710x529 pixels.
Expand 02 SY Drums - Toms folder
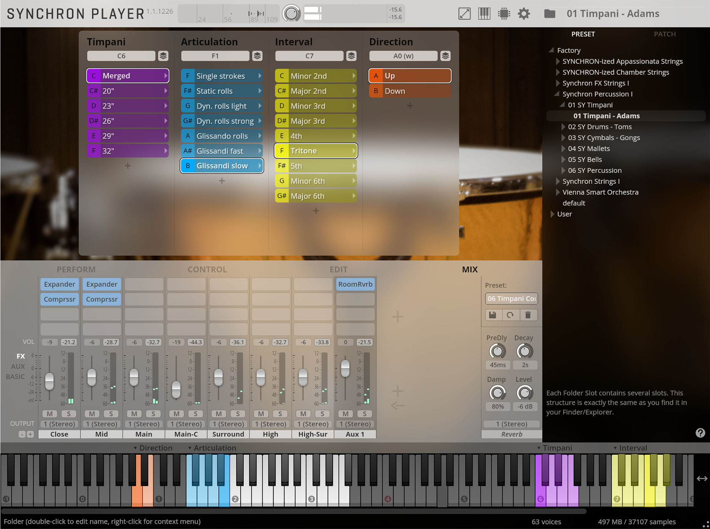point(563,127)
